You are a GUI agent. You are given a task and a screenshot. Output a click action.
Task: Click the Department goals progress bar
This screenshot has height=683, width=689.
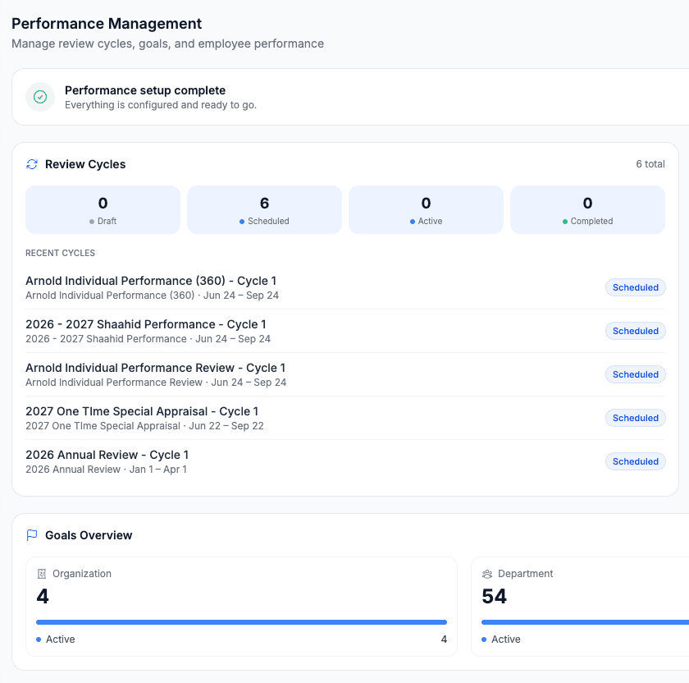pyautogui.click(x=586, y=622)
